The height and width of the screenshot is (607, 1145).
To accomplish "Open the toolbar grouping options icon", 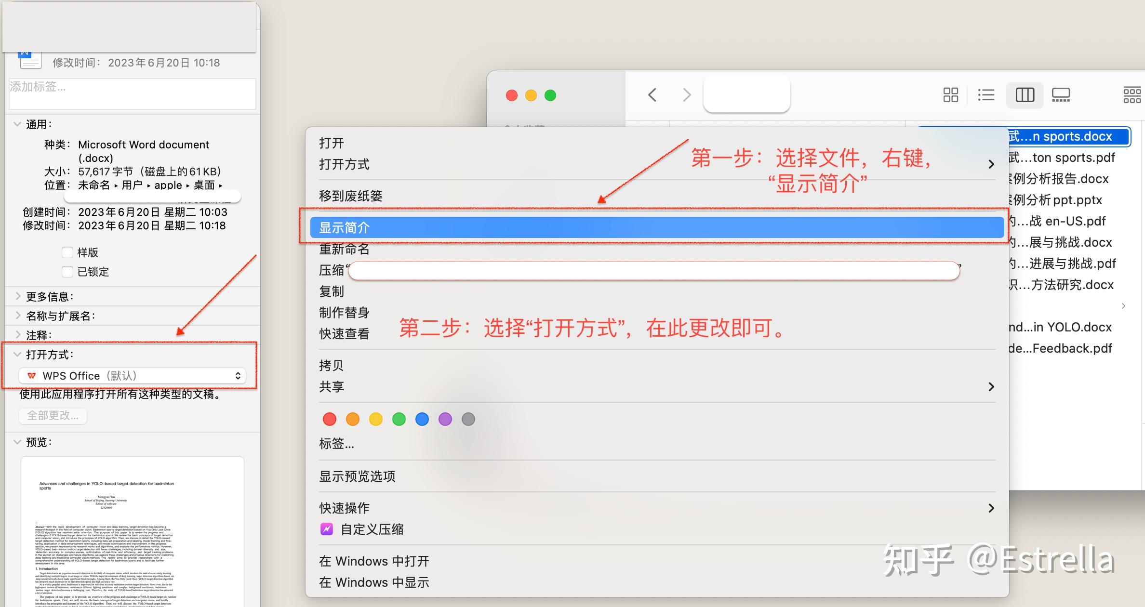I will coord(1132,94).
